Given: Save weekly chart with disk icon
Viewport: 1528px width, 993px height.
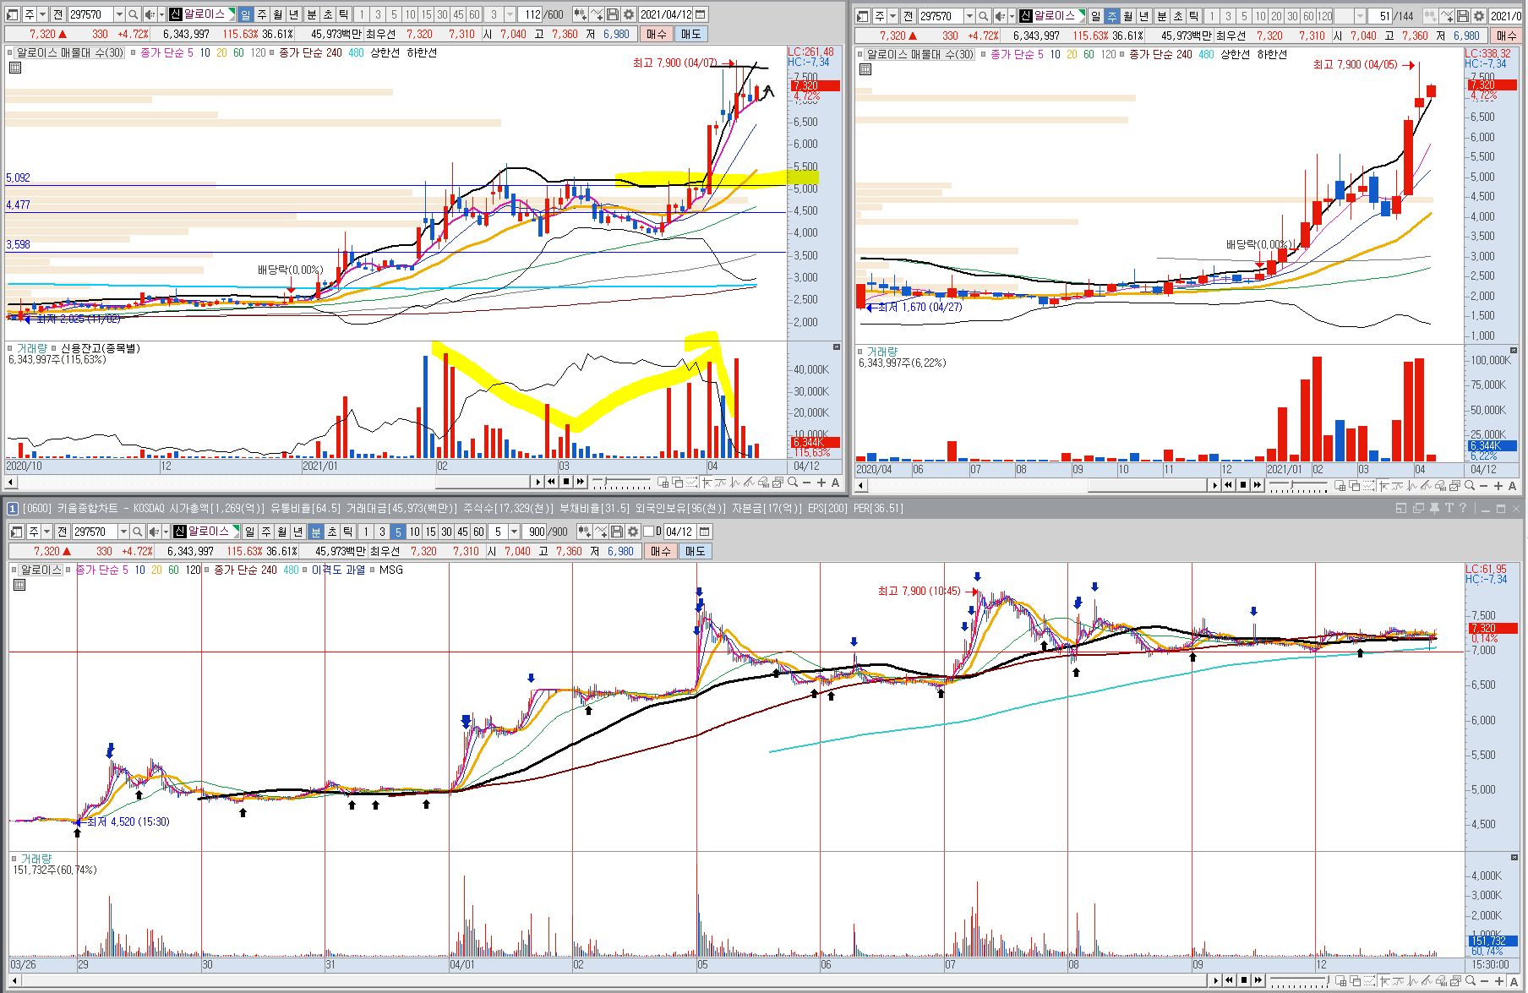Looking at the screenshot, I should [1463, 16].
